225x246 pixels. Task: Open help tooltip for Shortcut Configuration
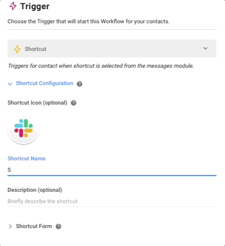click(x=80, y=84)
